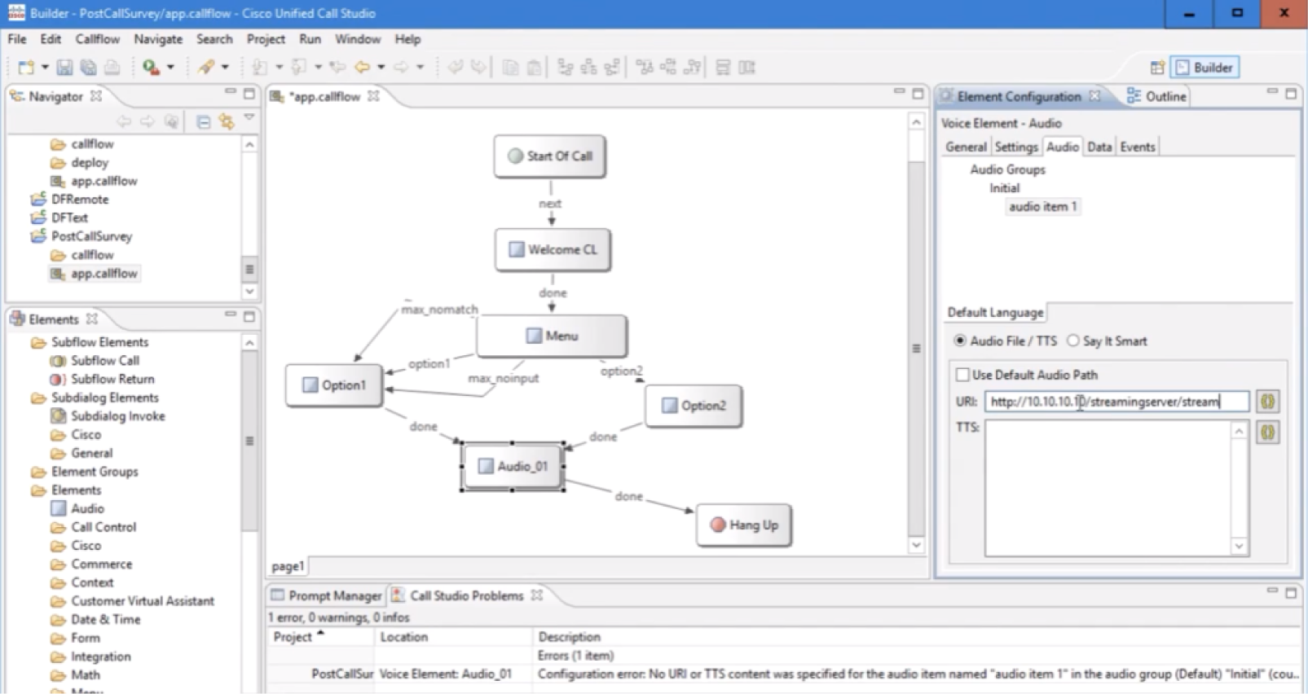Screen dimensions: 1308x694
Task: Click the Link with Editor icon in Navigator
Action: [227, 122]
